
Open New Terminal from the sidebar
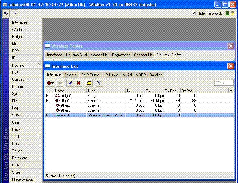tap(22, 144)
